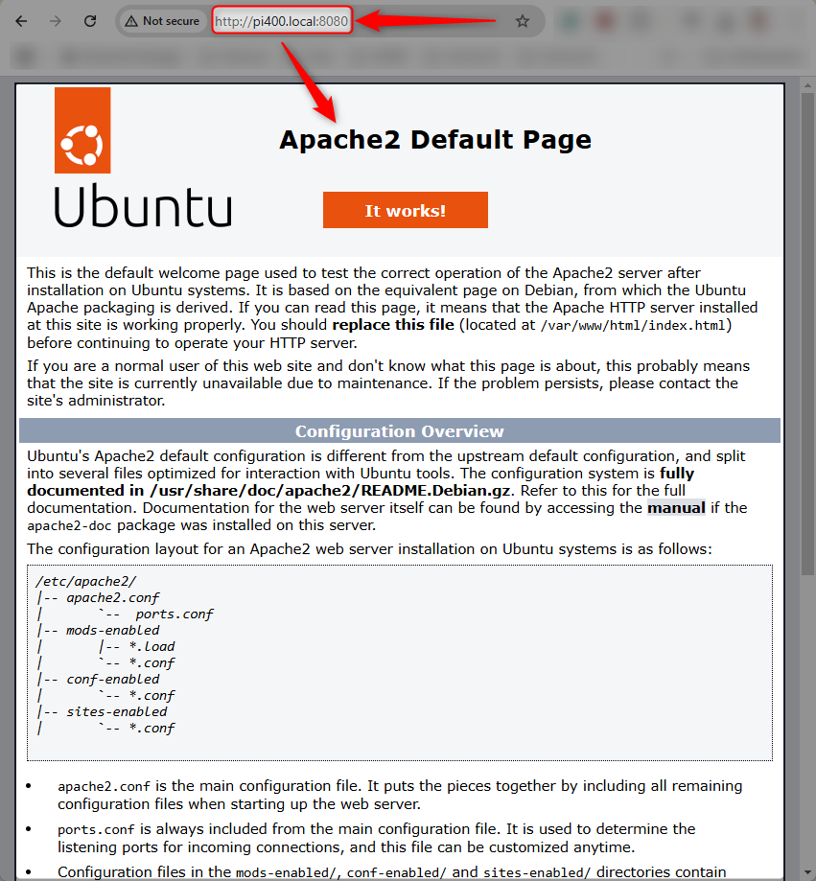Click the Ubuntu logo image
Image resolution: width=816 pixels, height=881 pixels.
[x=143, y=158]
